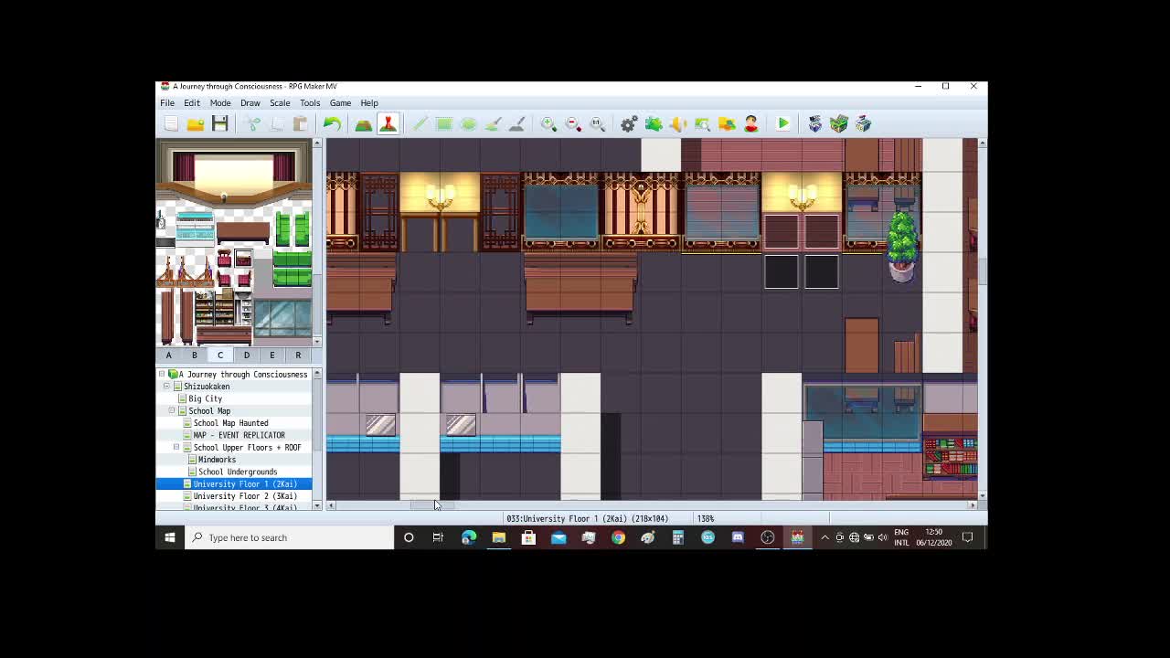Select the Ellipse drawing tool
1170x658 pixels.
tap(468, 123)
